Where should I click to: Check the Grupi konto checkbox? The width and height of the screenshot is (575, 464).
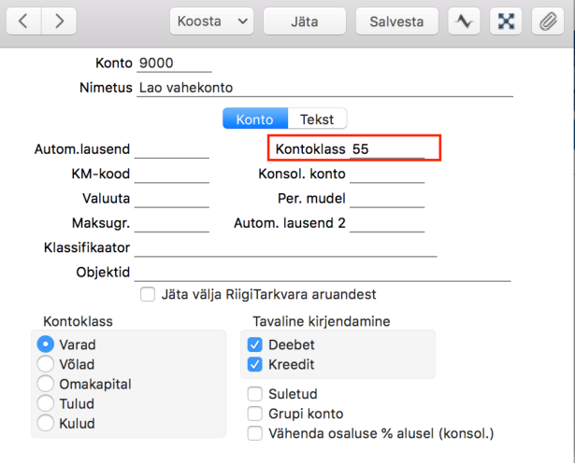click(255, 414)
